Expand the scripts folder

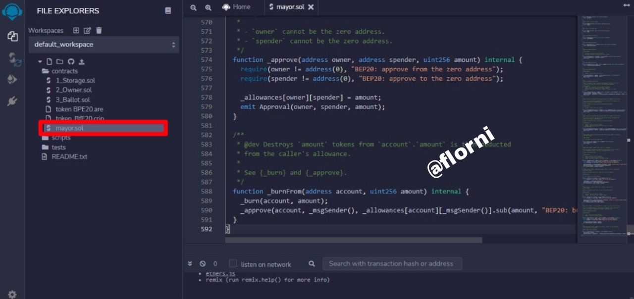[56, 138]
